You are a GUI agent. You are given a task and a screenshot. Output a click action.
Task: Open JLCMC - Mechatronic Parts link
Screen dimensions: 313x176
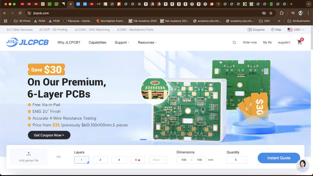click(x=135, y=30)
